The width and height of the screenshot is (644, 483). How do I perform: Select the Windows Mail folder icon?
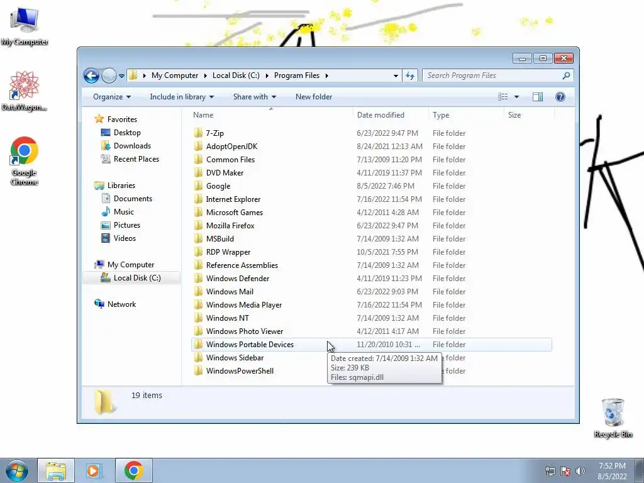(198, 291)
